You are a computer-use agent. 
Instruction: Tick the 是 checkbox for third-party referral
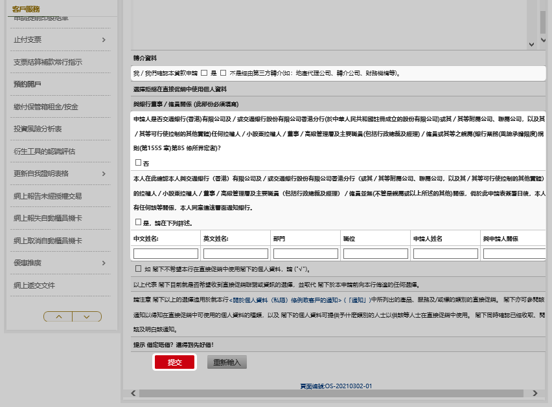204,73
